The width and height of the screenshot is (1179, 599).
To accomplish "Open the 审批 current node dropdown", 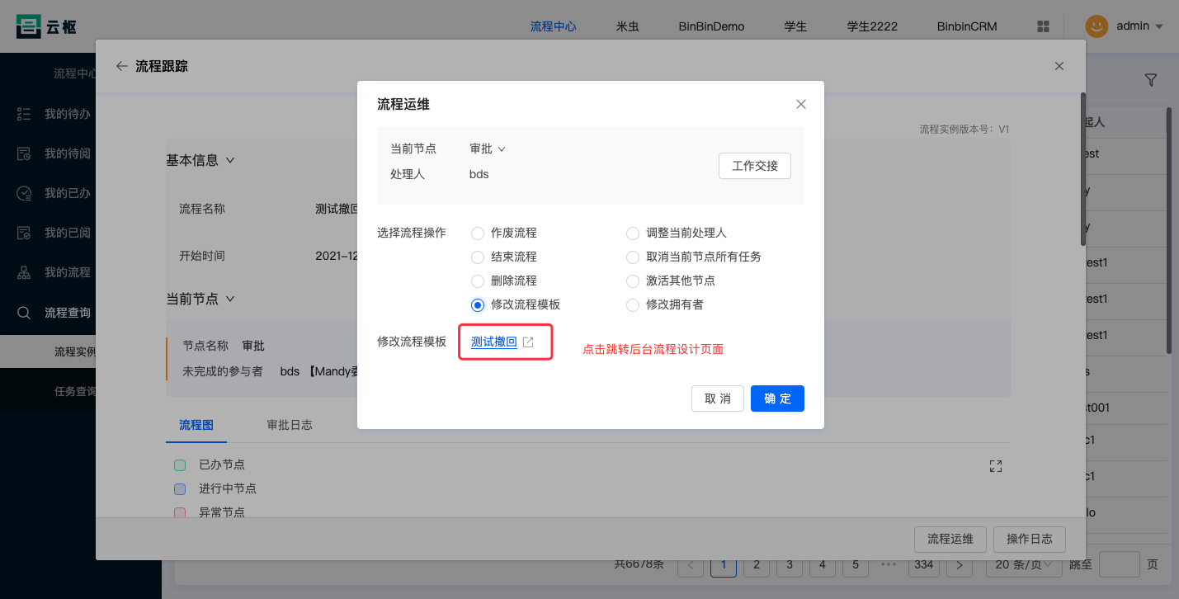I will pos(488,149).
